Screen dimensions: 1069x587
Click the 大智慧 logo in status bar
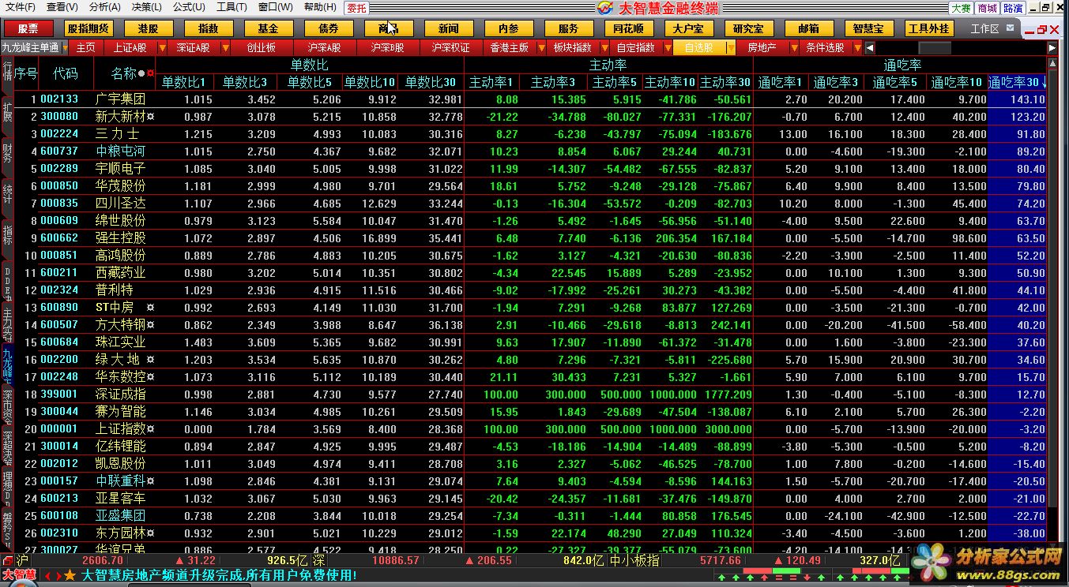(18, 574)
